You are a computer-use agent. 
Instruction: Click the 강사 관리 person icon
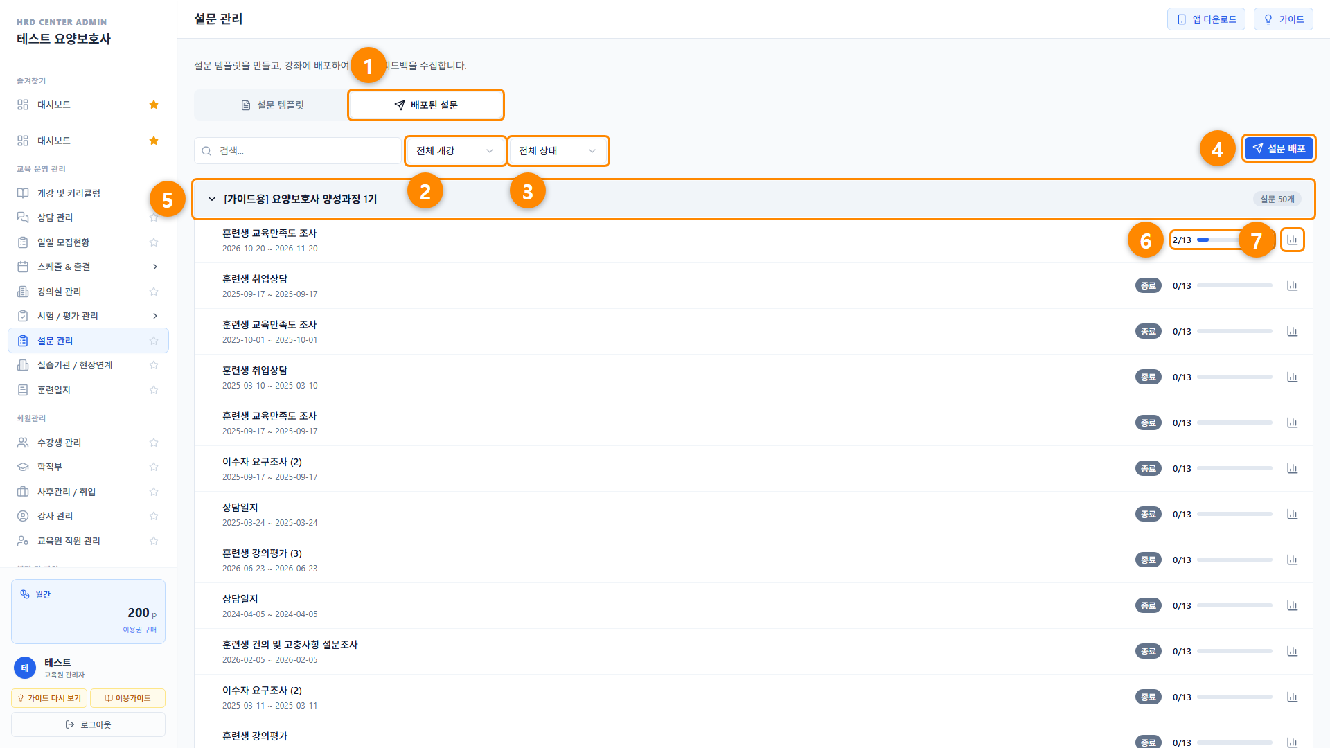point(23,516)
